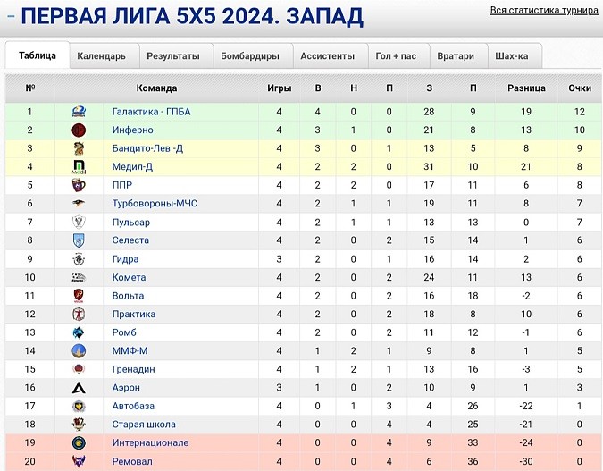The width and height of the screenshot is (603, 471).
Task: Switch to the Календарь tab
Action: [101, 56]
